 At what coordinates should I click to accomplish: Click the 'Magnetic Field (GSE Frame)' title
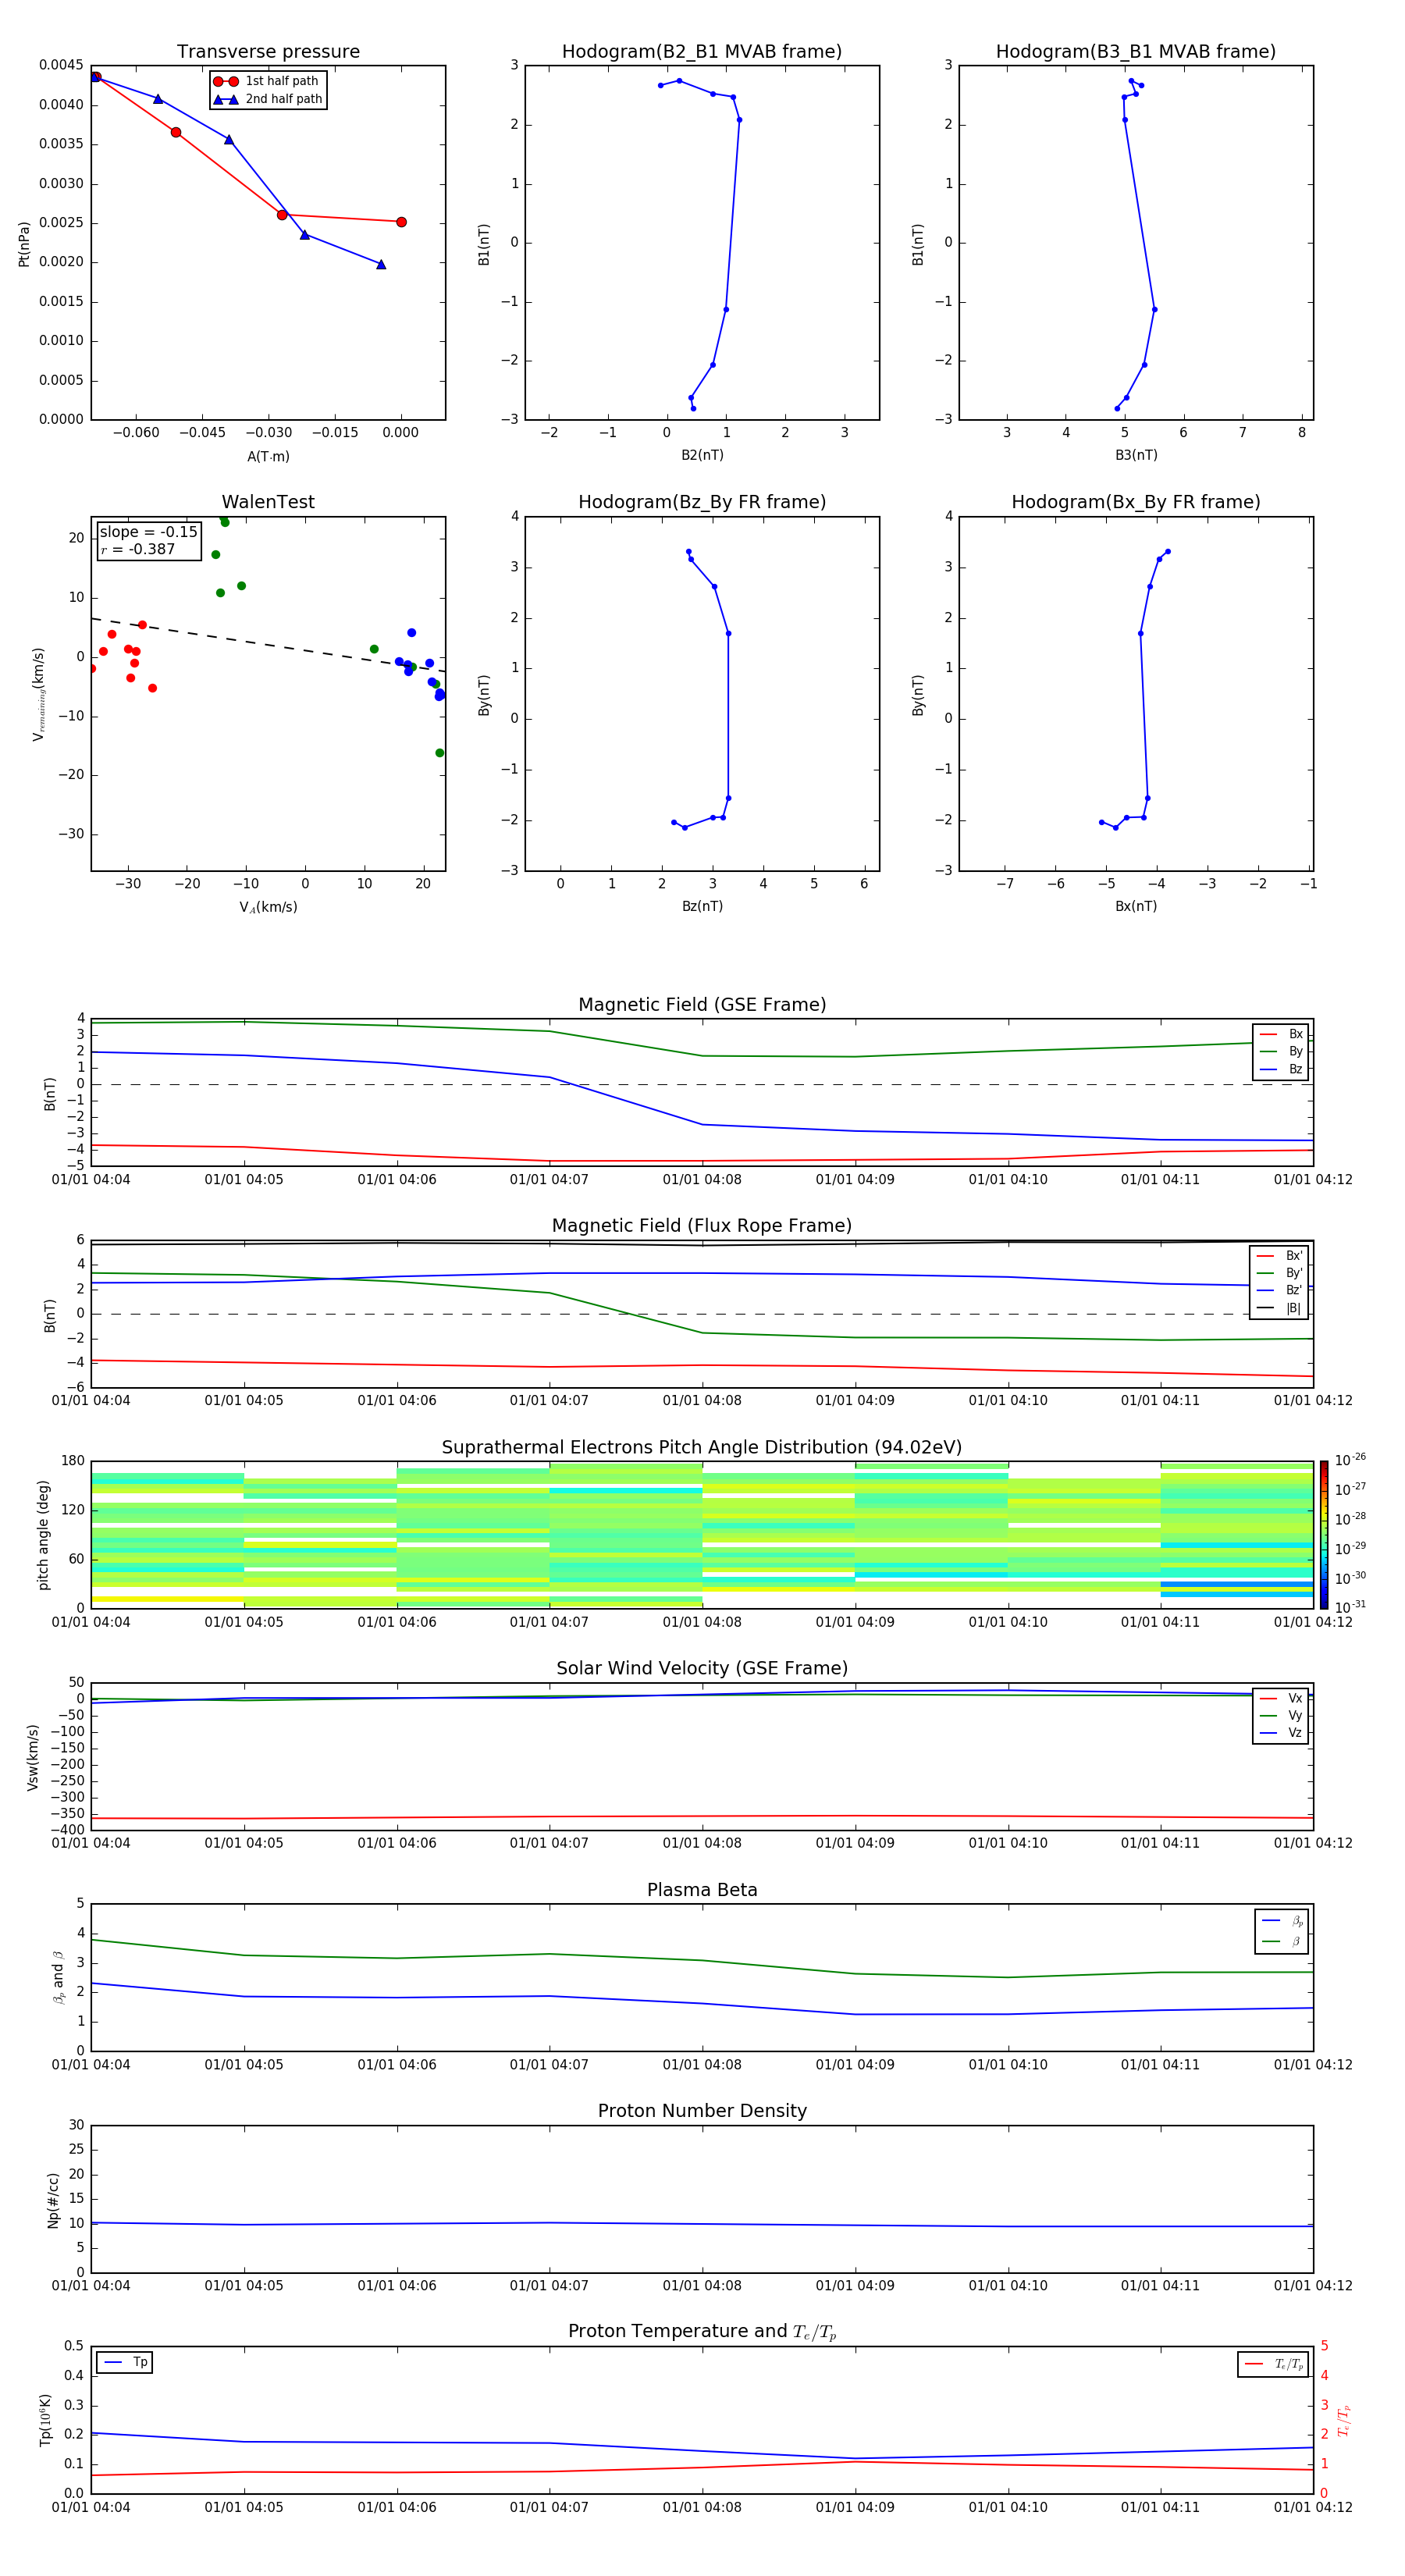[702, 1004]
